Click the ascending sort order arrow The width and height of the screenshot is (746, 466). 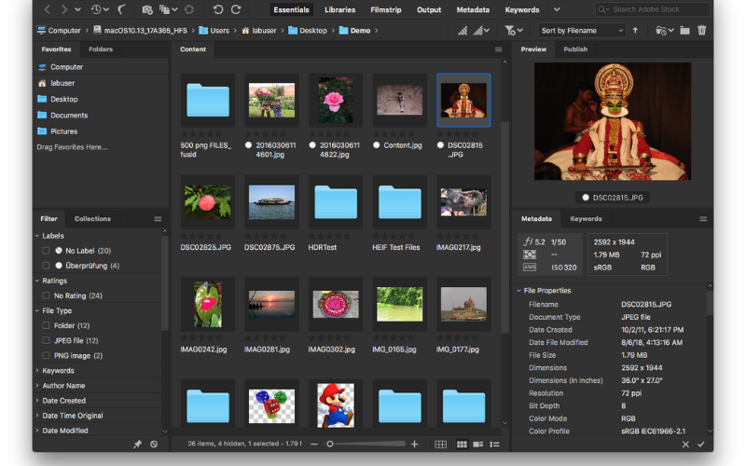[x=636, y=30]
